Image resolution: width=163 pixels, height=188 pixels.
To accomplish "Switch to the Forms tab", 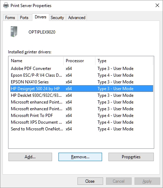I will (x=10, y=18).
